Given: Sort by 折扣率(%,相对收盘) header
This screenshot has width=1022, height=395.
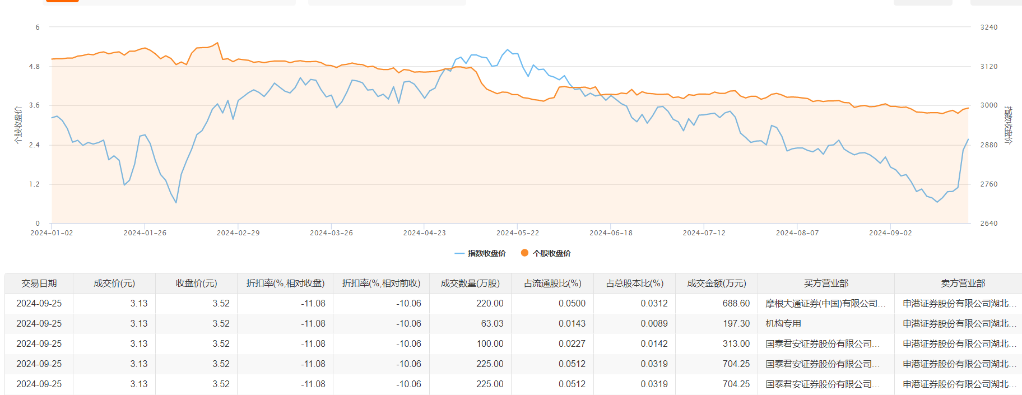Looking at the screenshot, I should pos(285,284).
